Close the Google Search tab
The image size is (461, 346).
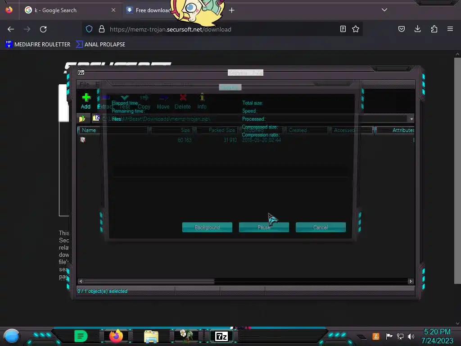point(113,10)
